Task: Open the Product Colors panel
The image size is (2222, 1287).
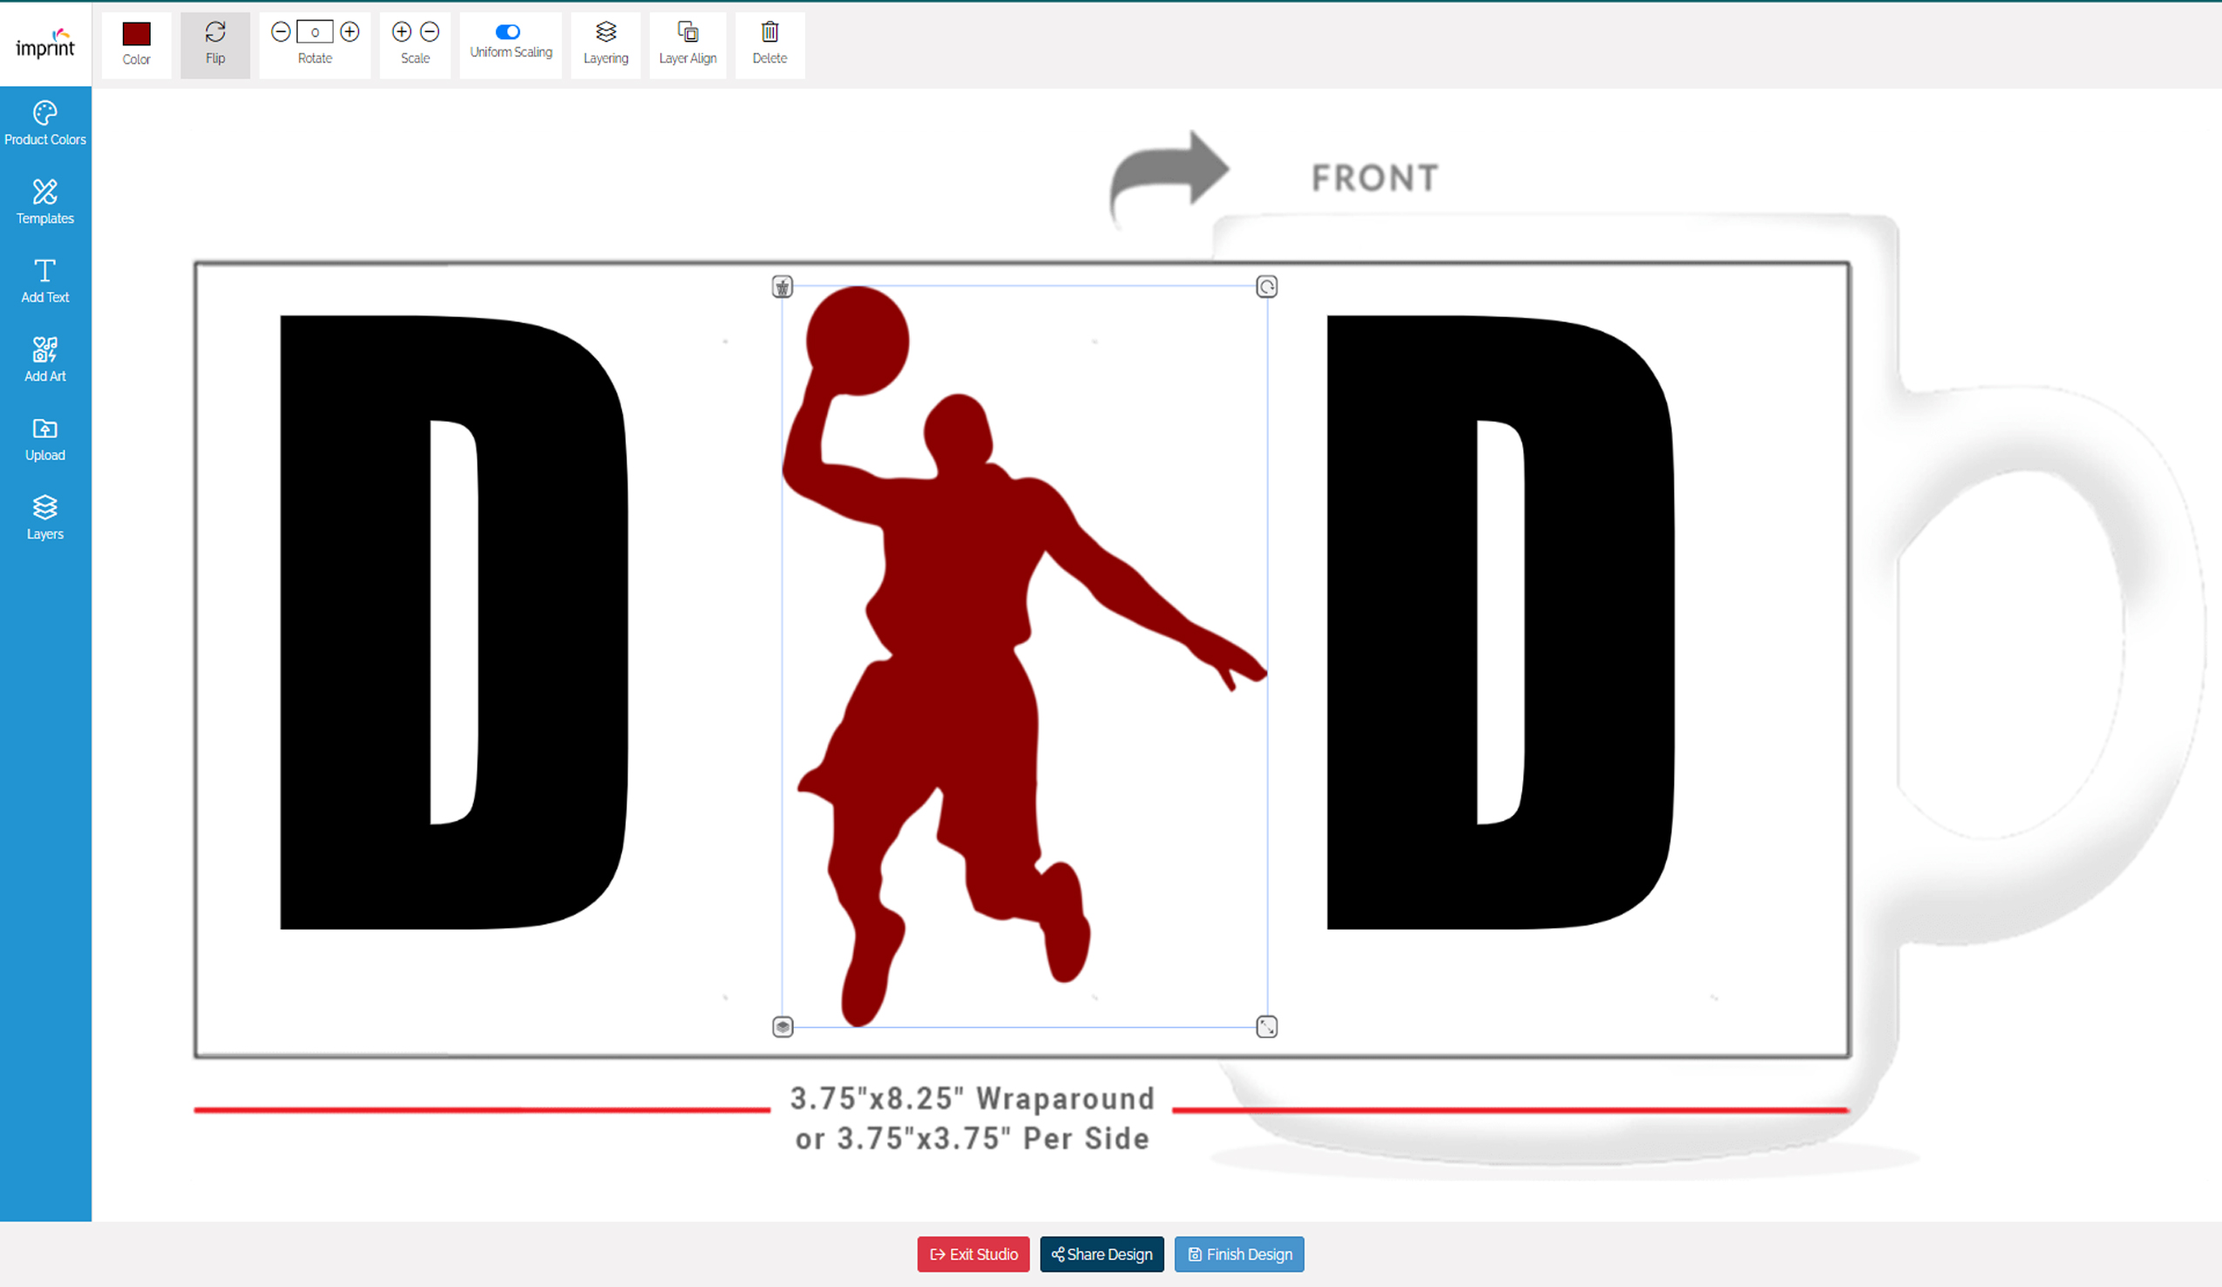Action: [x=44, y=122]
